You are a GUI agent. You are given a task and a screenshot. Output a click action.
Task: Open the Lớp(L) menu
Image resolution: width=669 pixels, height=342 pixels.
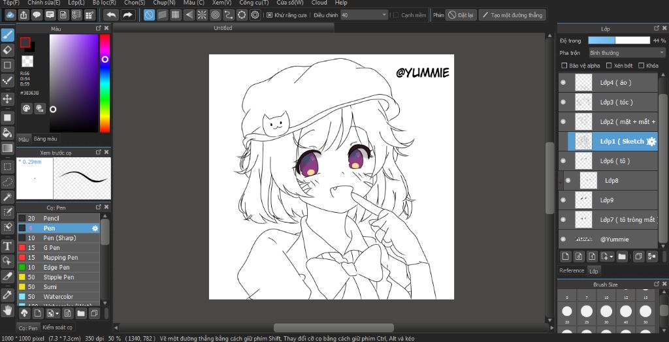pos(76,3)
